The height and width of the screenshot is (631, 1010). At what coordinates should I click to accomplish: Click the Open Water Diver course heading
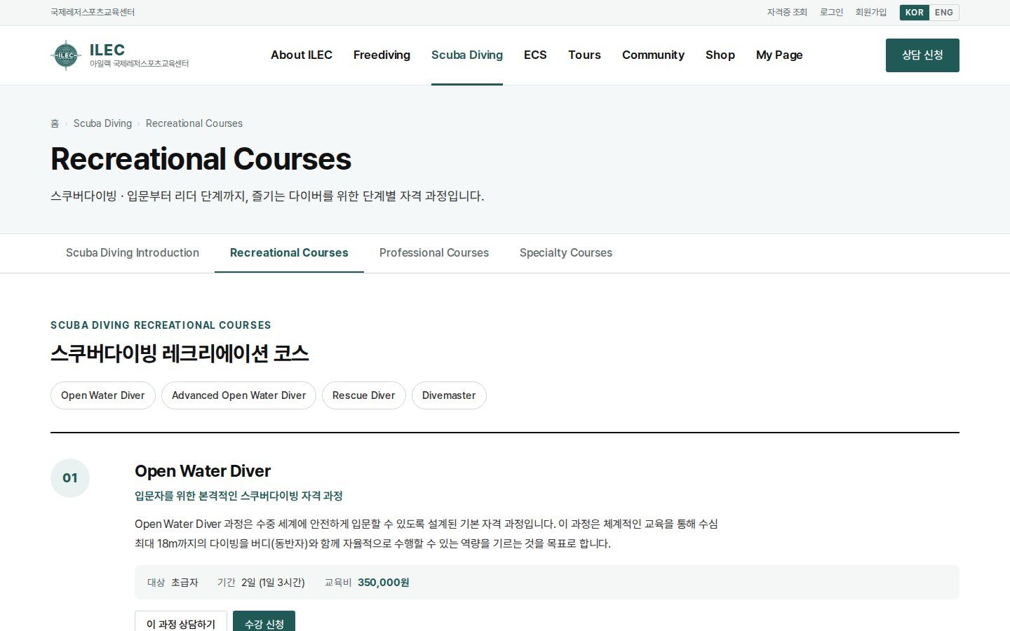(203, 471)
